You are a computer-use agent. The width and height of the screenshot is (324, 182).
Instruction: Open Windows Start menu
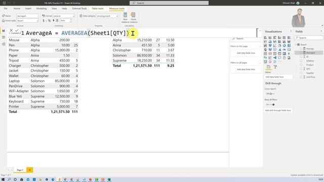(3, 179)
